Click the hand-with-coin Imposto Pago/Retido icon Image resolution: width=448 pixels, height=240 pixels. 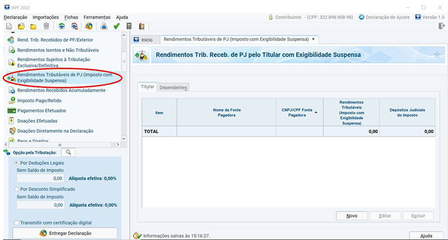tap(12, 100)
